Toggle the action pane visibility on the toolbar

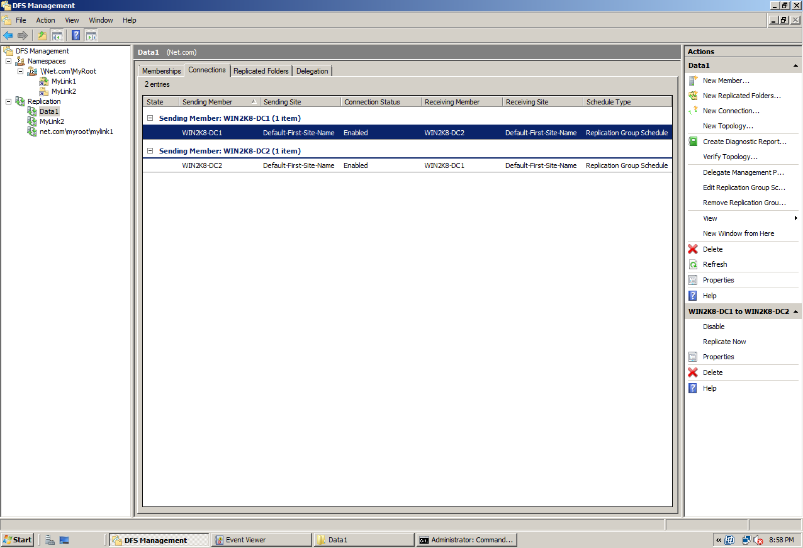click(x=91, y=35)
